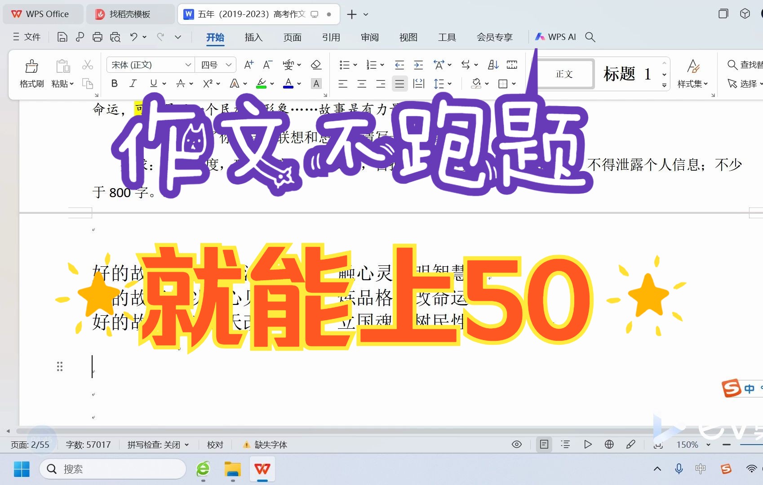Open the 文件 menu

[x=27, y=37]
